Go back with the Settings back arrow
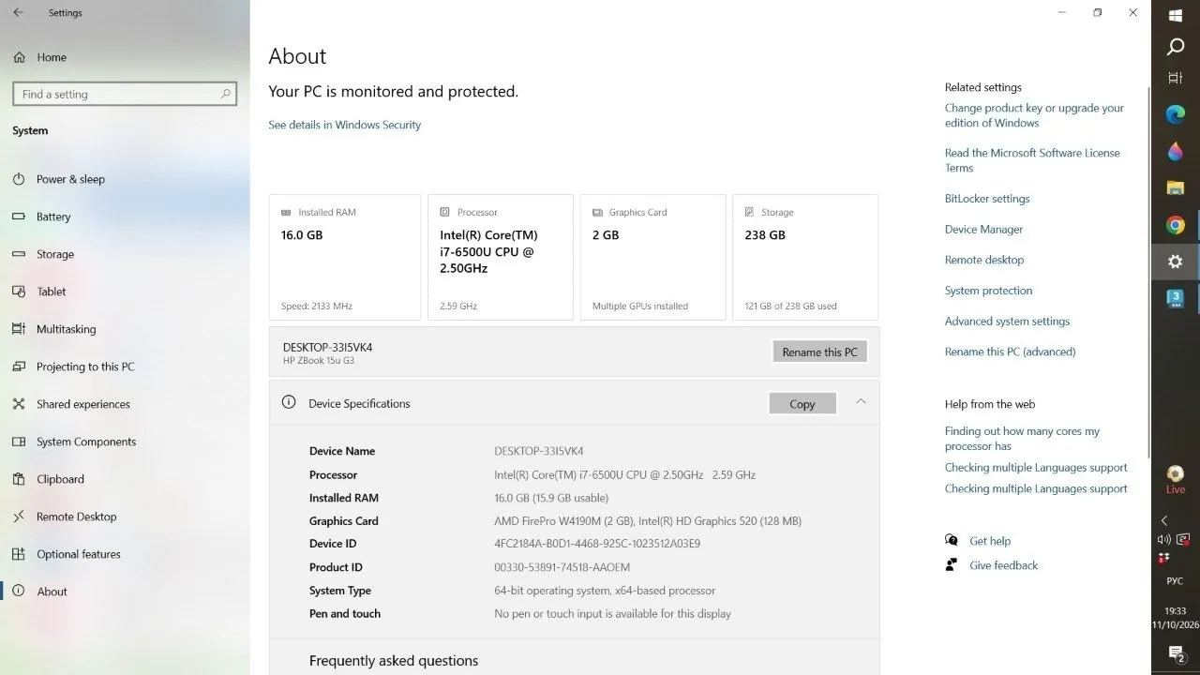The height and width of the screenshot is (675, 1200). (19, 12)
